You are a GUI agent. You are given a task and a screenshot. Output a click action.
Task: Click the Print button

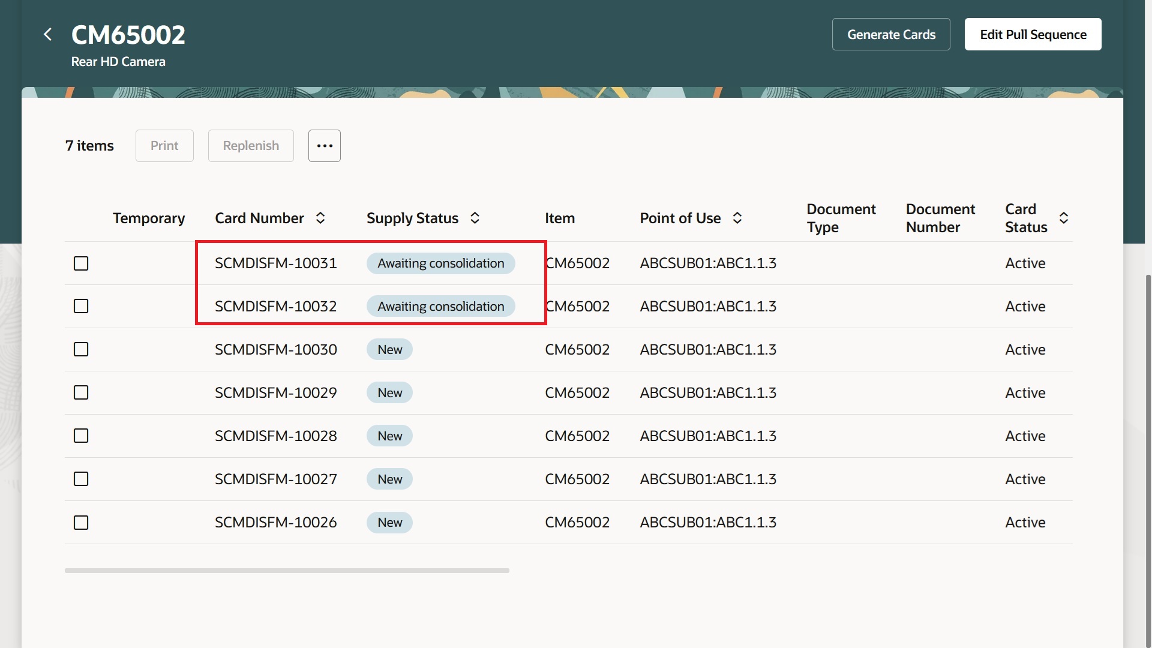tap(164, 146)
